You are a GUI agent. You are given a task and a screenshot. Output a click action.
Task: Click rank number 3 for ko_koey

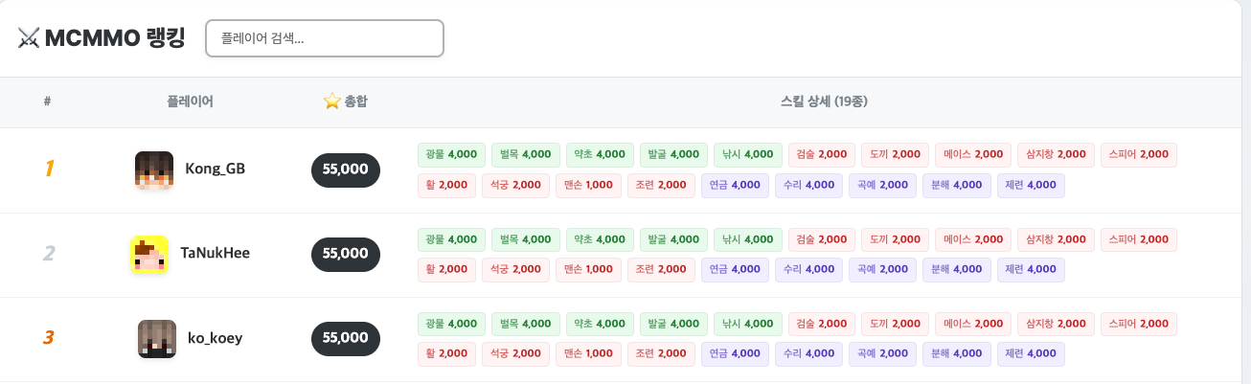coord(49,338)
